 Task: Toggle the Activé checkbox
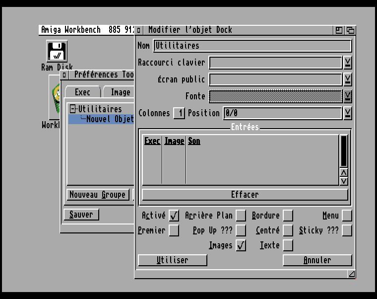pyautogui.click(x=174, y=216)
